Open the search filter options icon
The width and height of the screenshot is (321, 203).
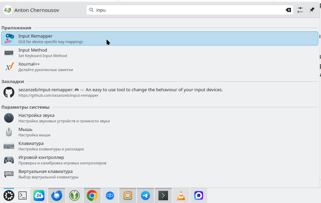click(x=300, y=10)
